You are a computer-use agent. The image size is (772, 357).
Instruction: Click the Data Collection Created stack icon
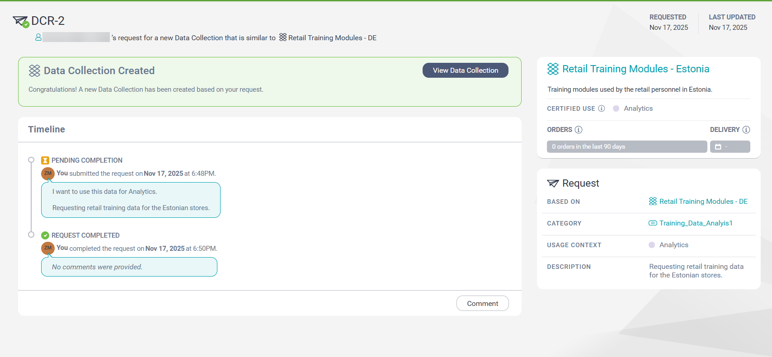click(x=34, y=70)
